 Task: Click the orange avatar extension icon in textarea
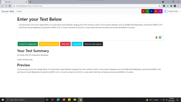[x=156, y=37]
